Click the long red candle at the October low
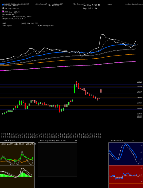This screenshot has width=143, height=188. (59, 109)
